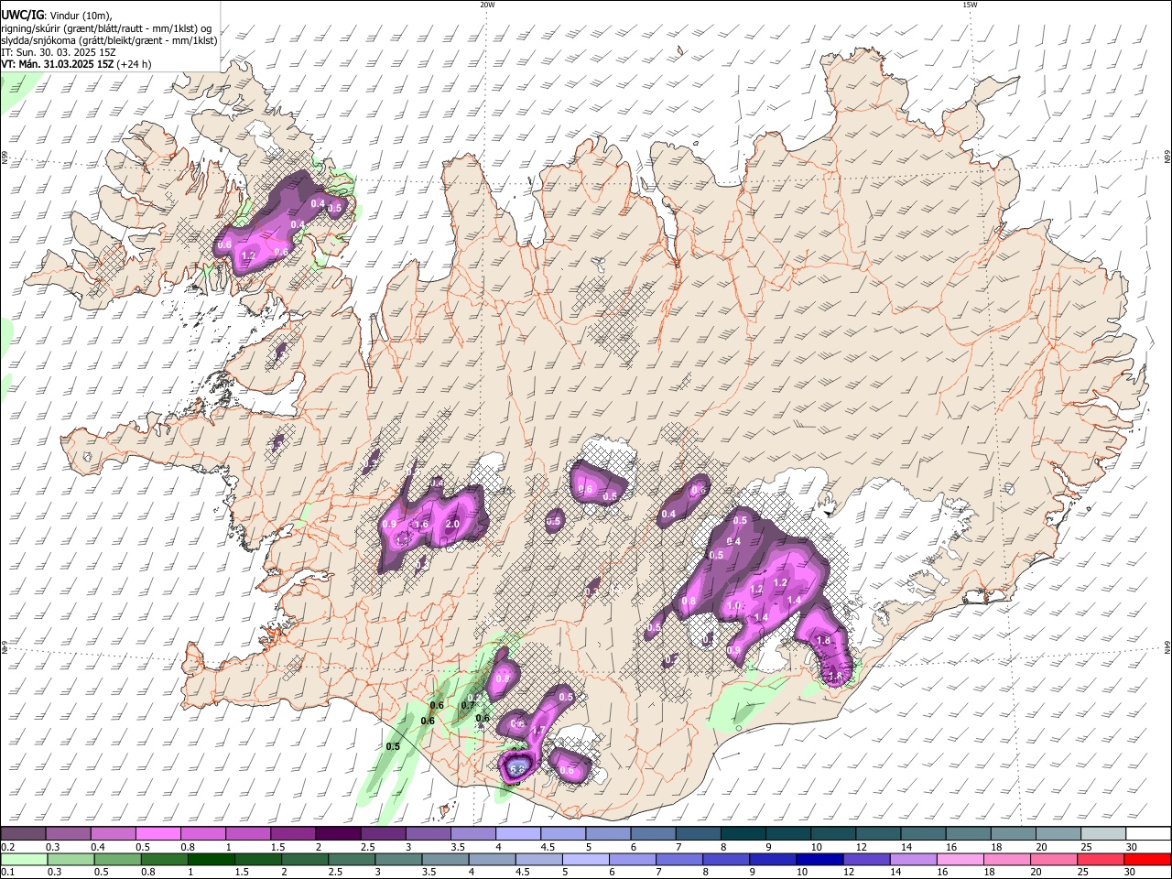Click the lavender swatch starting at 4 in upper scale
The height and width of the screenshot is (879, 1172).
pyautogui.click(x=517, y=833)
